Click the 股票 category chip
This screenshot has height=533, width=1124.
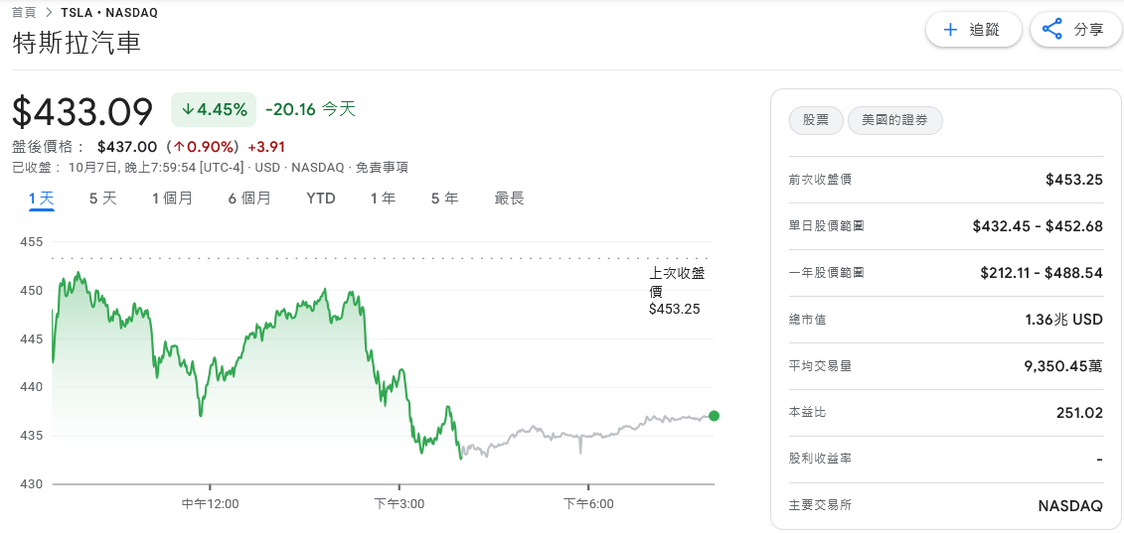click(x=816, y=120)
